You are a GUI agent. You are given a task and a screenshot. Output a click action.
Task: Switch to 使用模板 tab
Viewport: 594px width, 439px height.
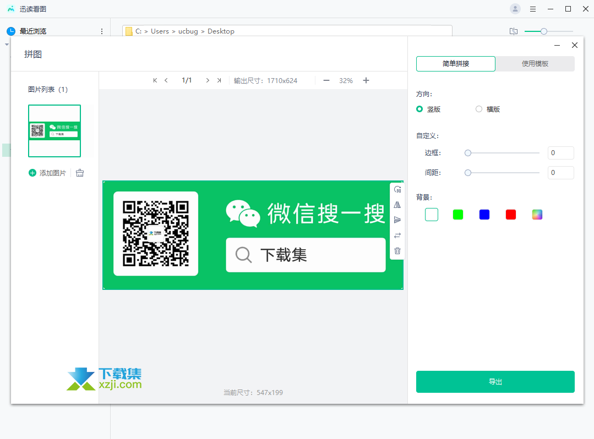535,64
